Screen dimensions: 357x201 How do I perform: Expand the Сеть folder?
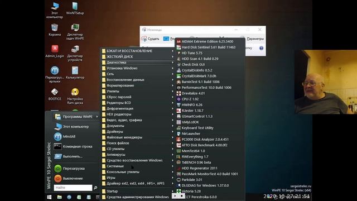pos(138,74)
